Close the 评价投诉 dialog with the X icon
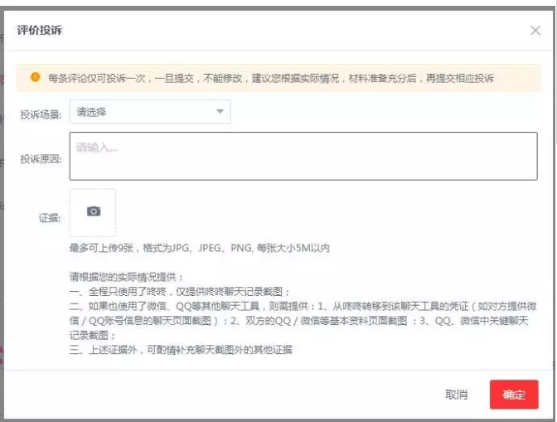This screenshot has height=422, width=557. (x=535, y=31)
